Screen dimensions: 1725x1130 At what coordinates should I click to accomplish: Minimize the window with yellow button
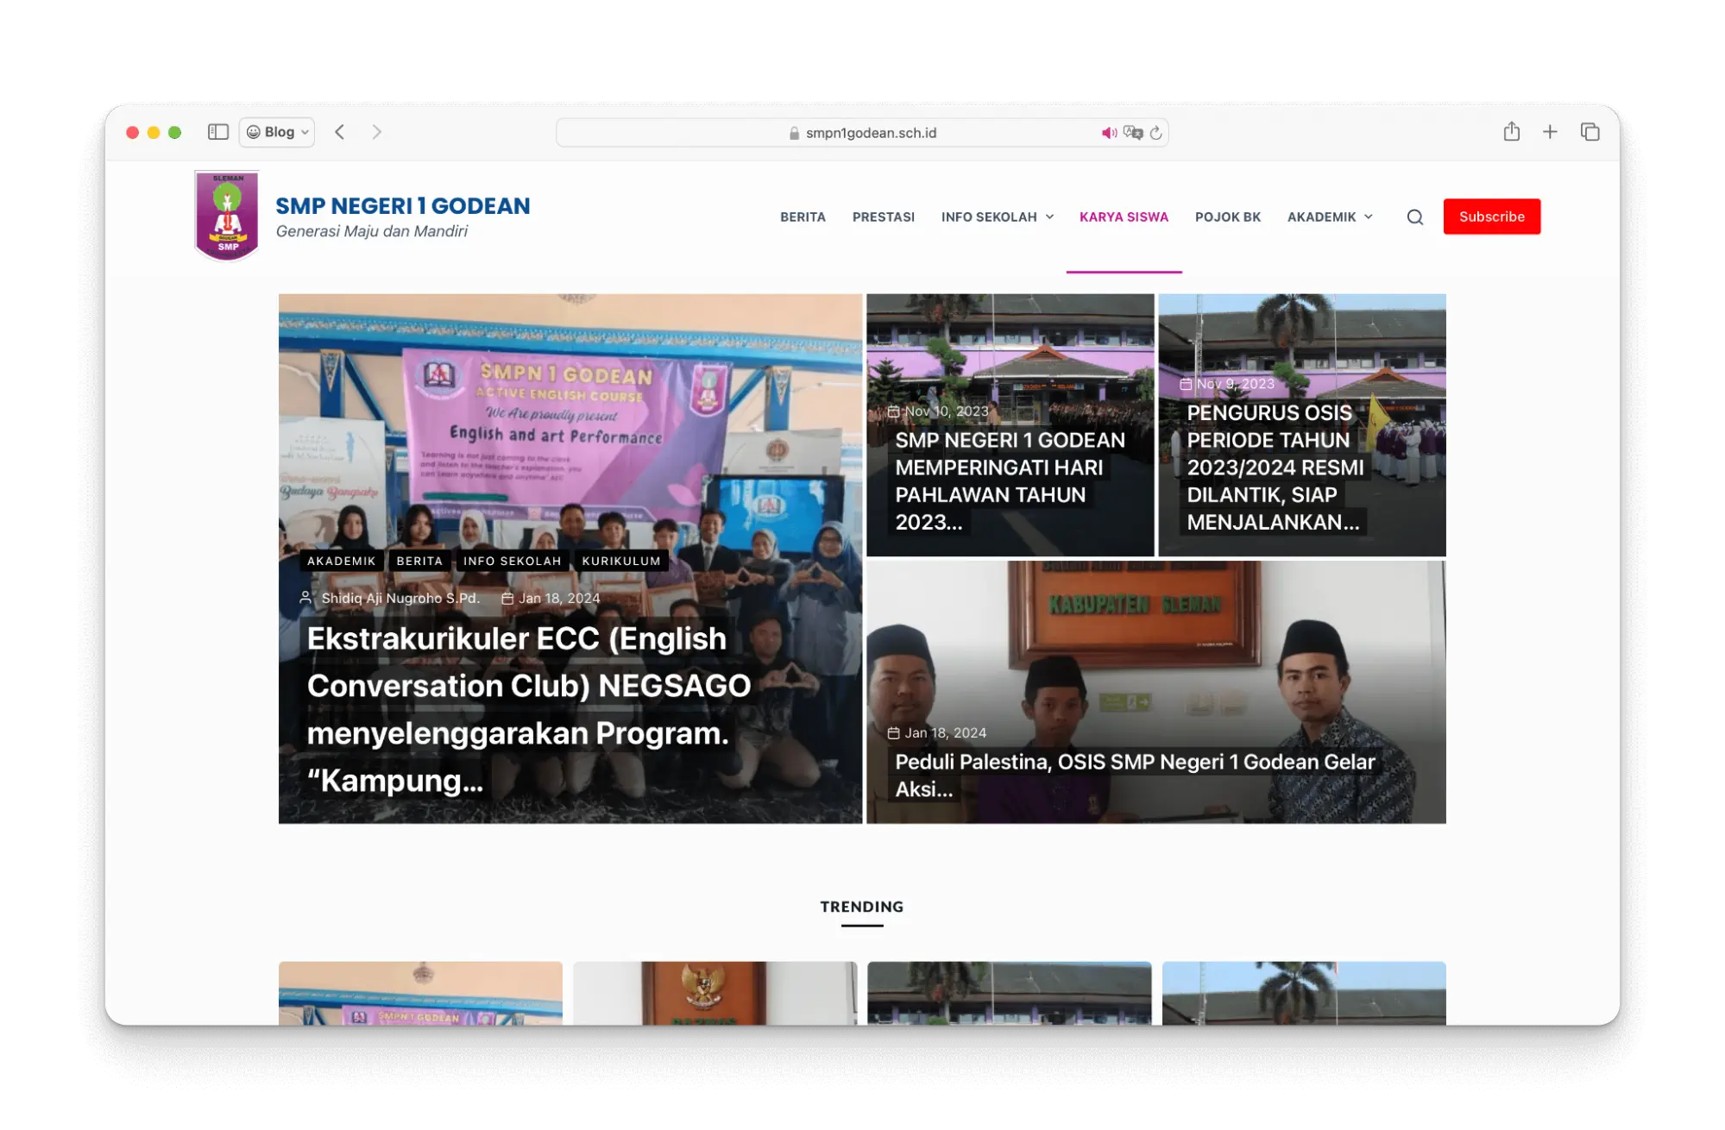(154, 132)
